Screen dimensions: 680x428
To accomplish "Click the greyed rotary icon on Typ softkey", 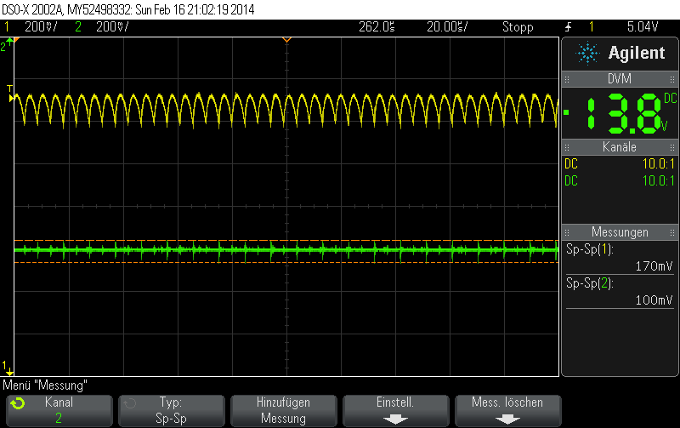I will [130, 403].
